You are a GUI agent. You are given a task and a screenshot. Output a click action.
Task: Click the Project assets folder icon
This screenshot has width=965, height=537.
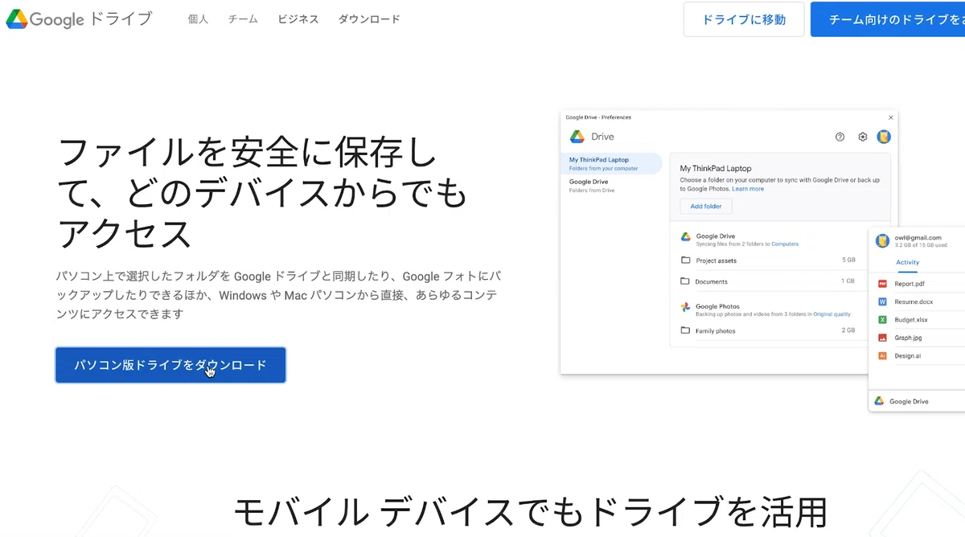[x=686, y=260]
